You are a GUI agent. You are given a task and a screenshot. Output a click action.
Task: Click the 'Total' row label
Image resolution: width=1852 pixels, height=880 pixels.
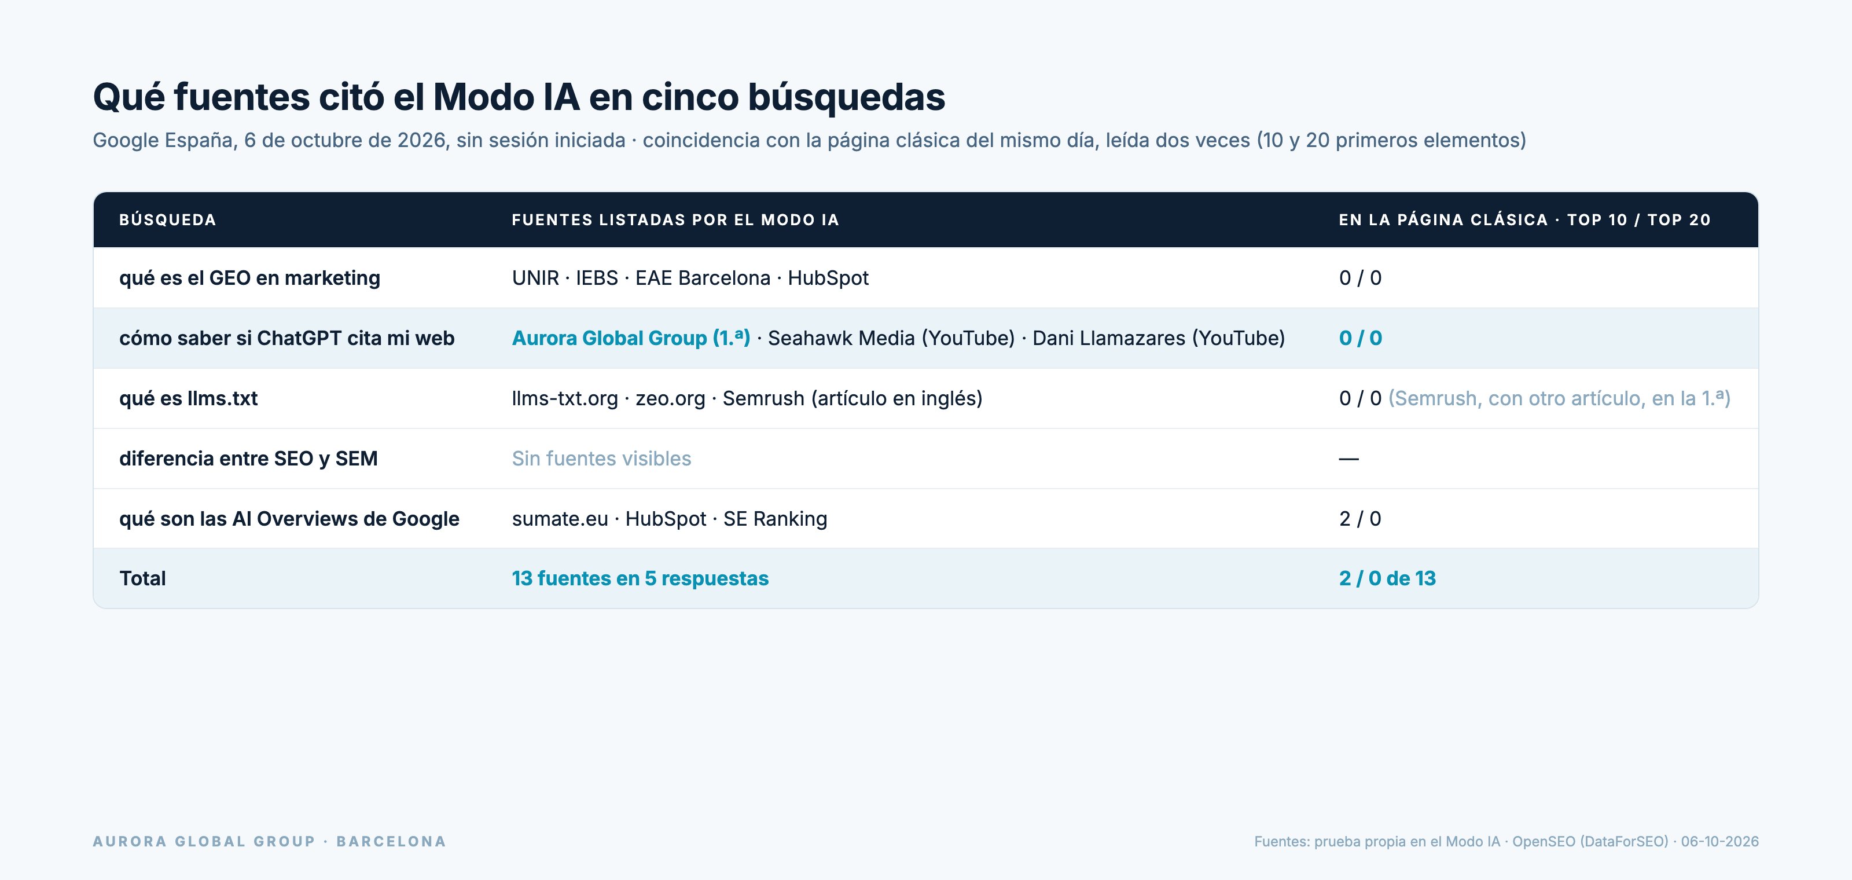142,579
